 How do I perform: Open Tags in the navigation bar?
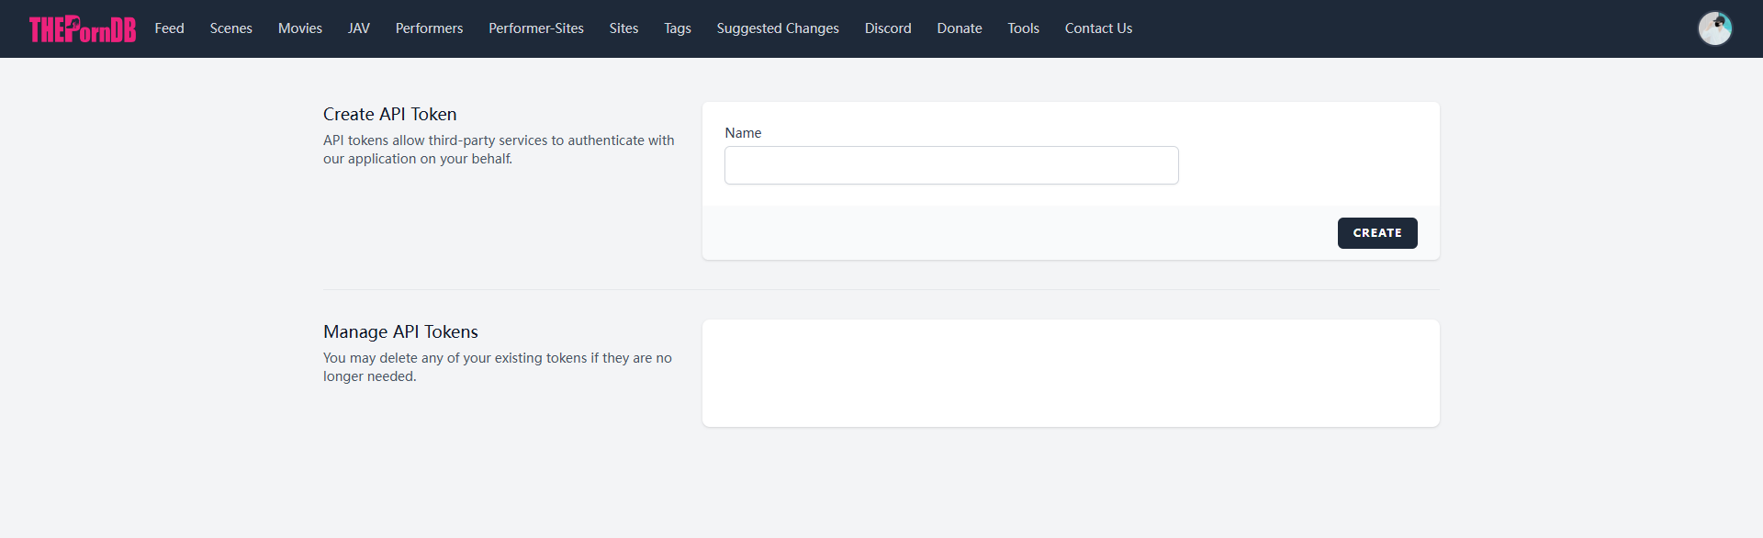[x=678, y=28]
